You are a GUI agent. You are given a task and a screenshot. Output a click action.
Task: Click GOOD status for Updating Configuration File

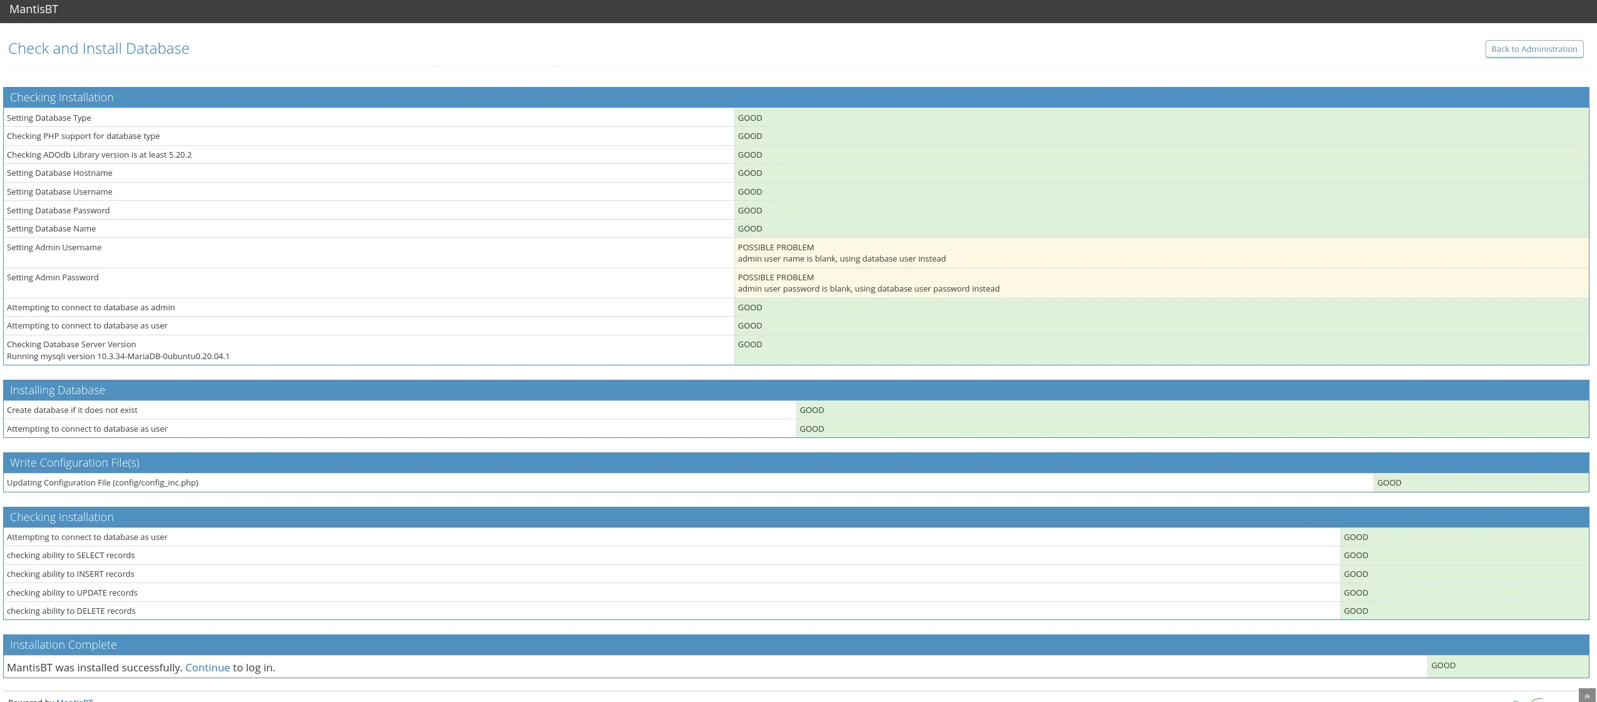click(1389, 482)
